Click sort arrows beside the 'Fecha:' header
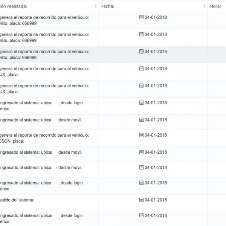Image resolution: width=226 pixels, height=226 pixels. [204, 6]
